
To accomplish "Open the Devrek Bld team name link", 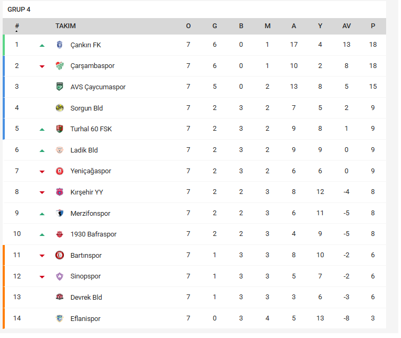I will click(x=86, y=298).
